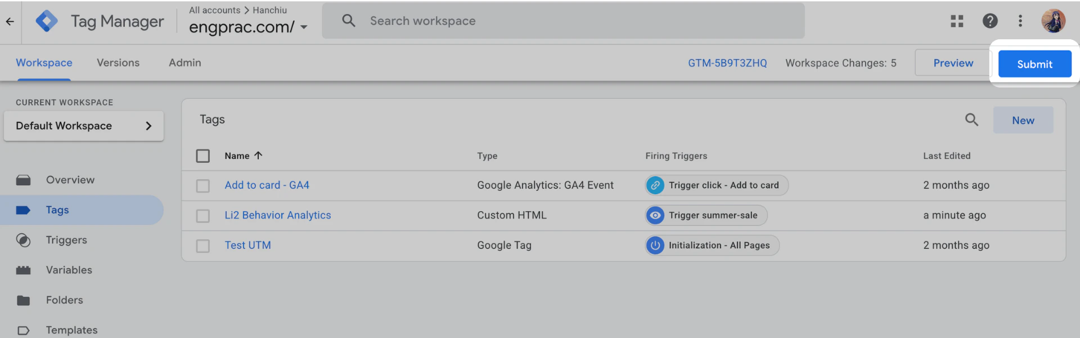Viewport: 1080px width, 338px height.
Task: Click the Hanchiu breadcrumb
Action: 269,10
